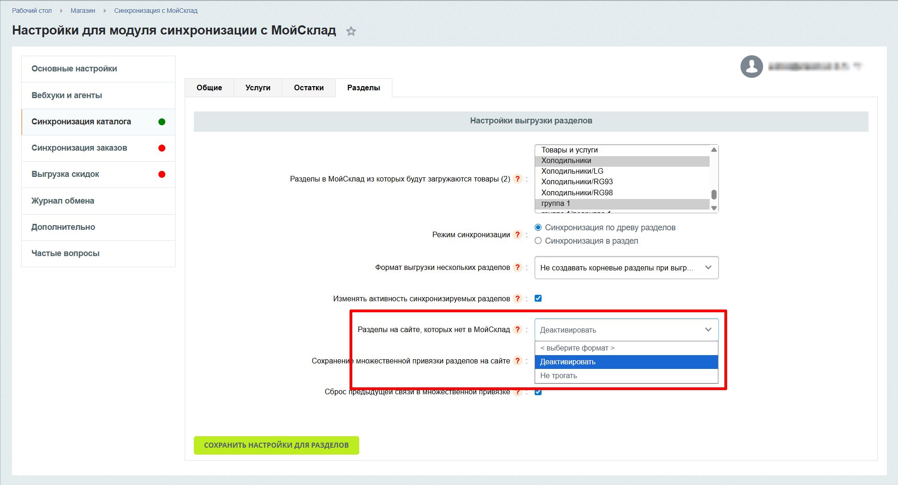Image resolution: width=898 pixels, height=485 pixels.
Task: Switch to the 'Общие' tab
Action: coord(209,88)
